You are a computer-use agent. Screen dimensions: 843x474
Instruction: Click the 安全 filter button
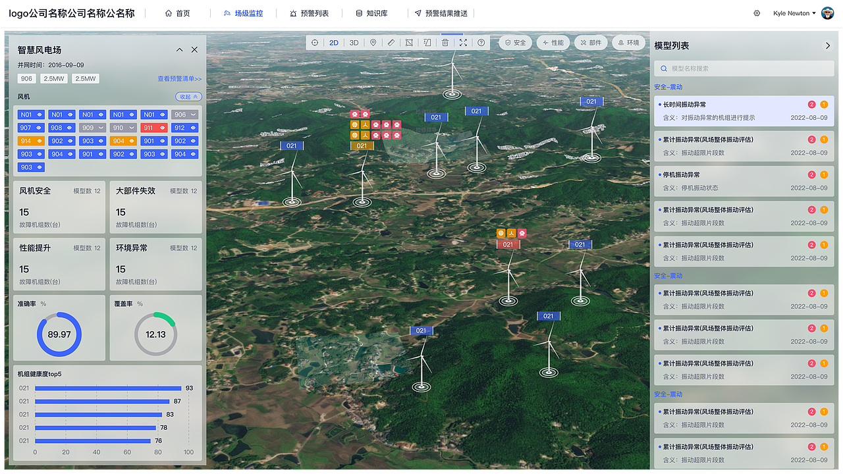coord(515,43)
